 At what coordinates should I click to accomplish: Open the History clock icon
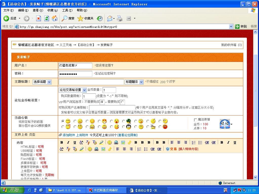[100, 18]
